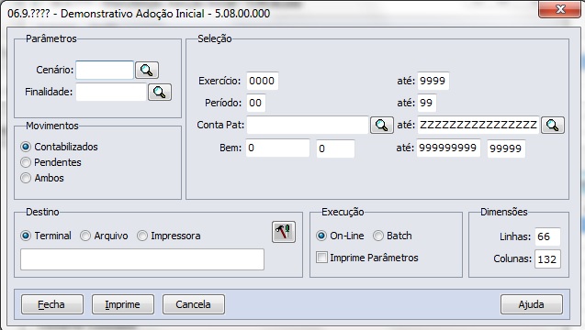585x330 pixels.
Task: Close the Demonstrativo Adoção Inicial window
Action: (560, 9)
